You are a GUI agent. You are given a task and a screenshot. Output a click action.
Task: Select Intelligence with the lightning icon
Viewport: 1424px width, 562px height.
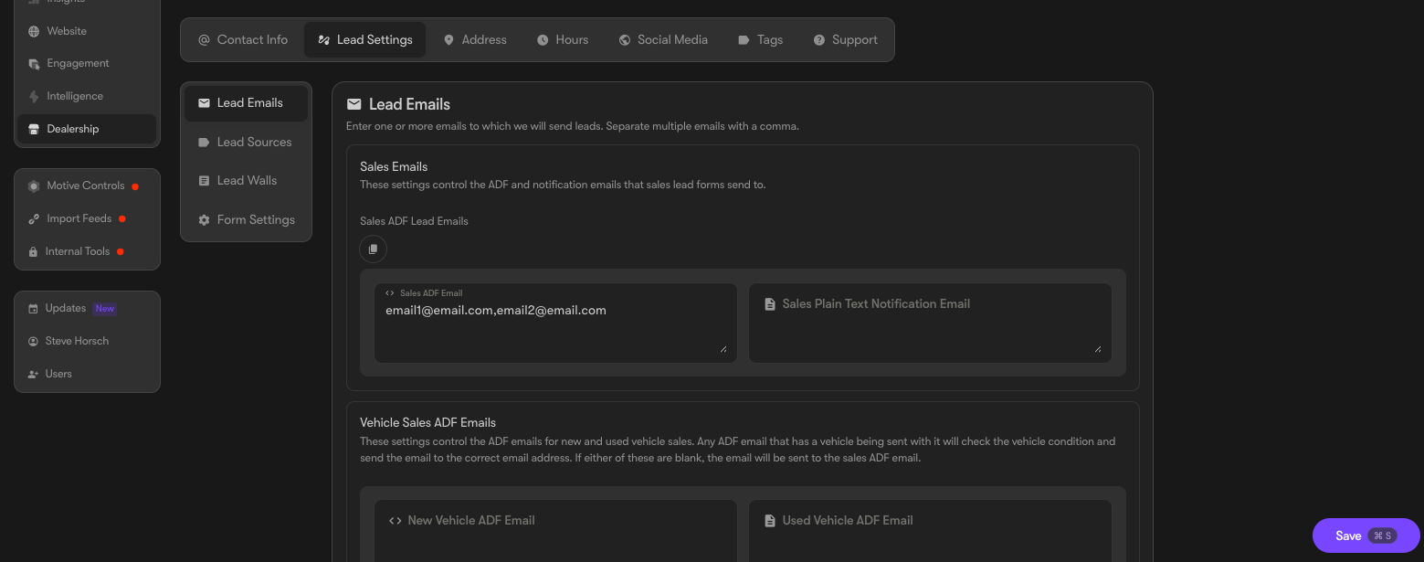(x=87, y=96)
